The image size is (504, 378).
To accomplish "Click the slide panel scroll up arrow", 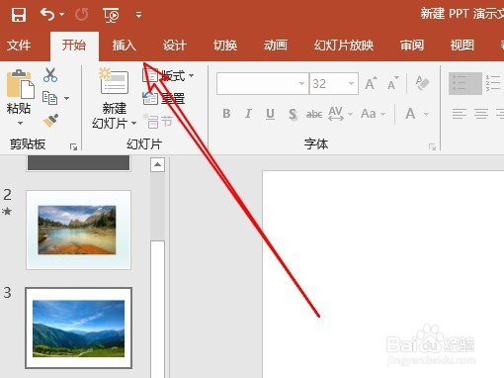I will pos(157,164).
